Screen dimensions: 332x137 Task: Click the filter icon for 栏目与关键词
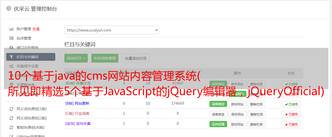pyautogui.click(x=11, y=57)
